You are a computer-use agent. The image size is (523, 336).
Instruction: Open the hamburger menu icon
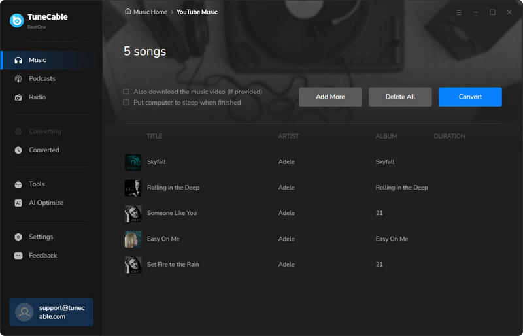coord(459,12)
